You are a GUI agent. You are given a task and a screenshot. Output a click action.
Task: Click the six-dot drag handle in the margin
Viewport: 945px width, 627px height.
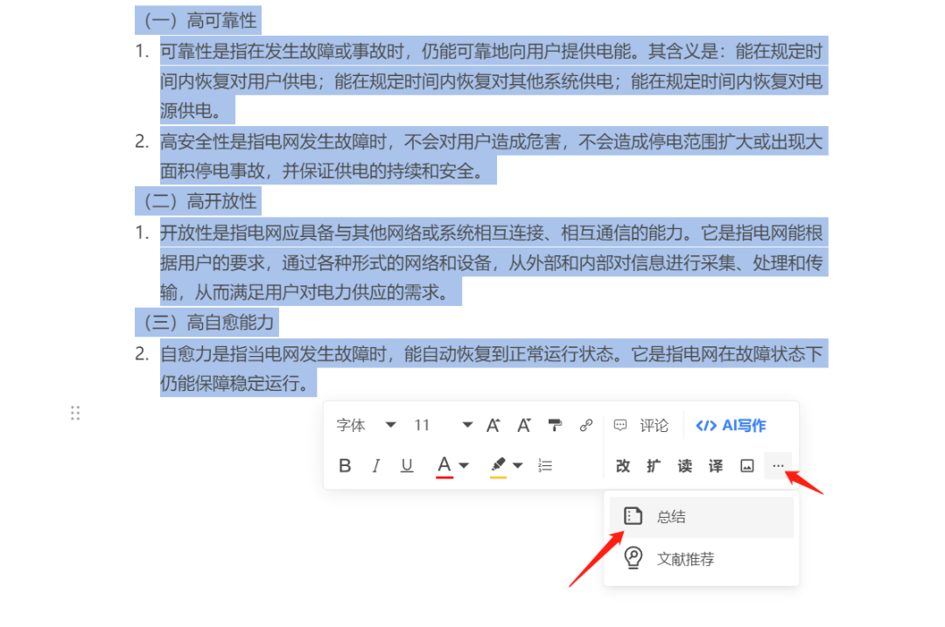[75, 413]
